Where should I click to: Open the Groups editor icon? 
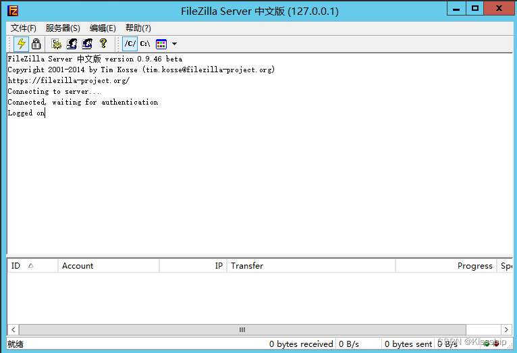coord(87,44)
